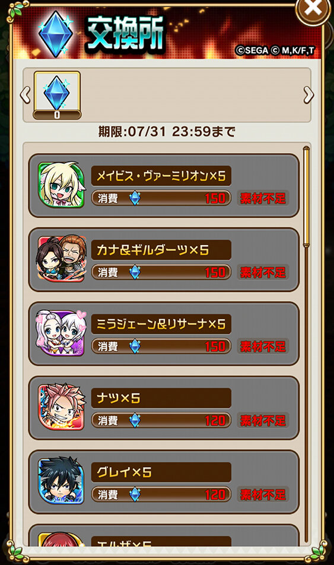Tap the Natsu character icon
Screen dimensions: 334x565
pos(62,407)
